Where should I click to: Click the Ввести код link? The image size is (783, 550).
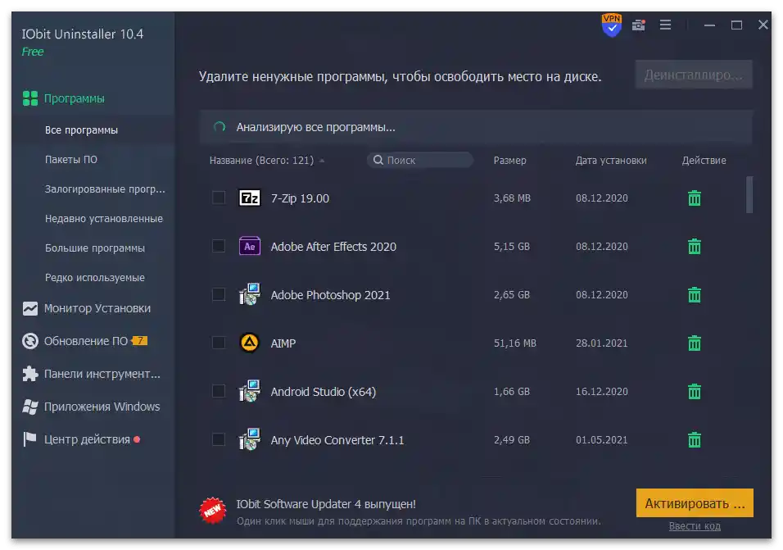[695, 526]
